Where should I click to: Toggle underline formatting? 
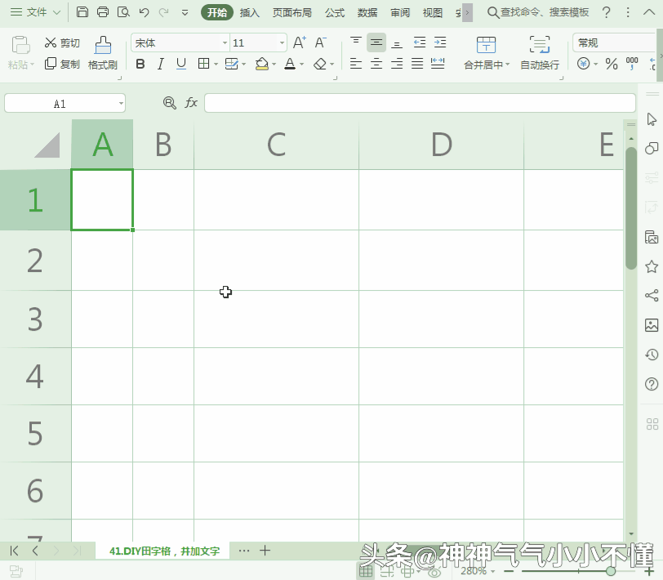[181, 65]
